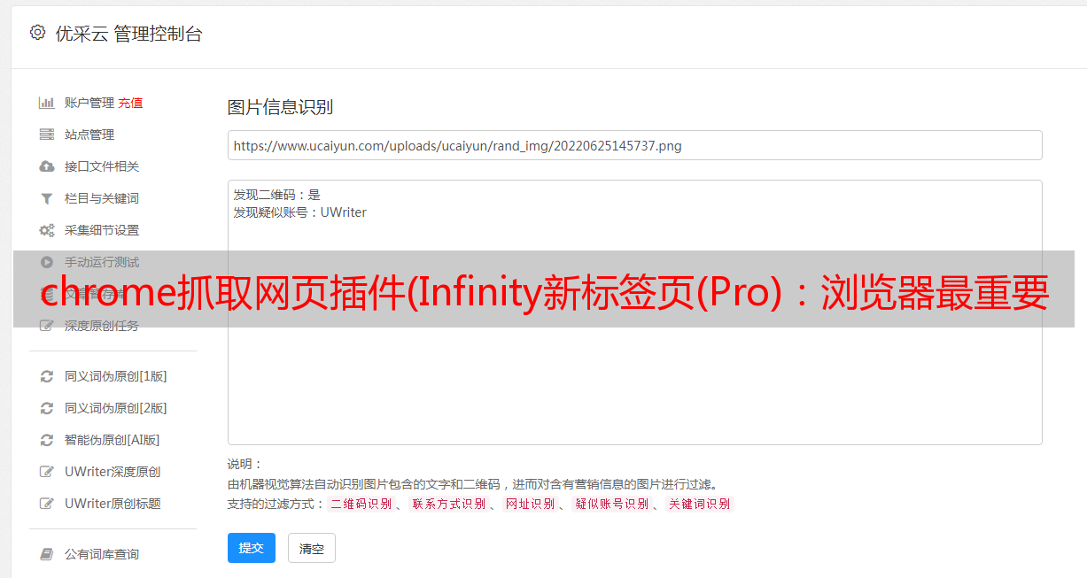The height and width of the screenshot is (578, 1087).
Task: Open 同义词伪原创[1版] in the sidebar
Action: pos(116,376)
